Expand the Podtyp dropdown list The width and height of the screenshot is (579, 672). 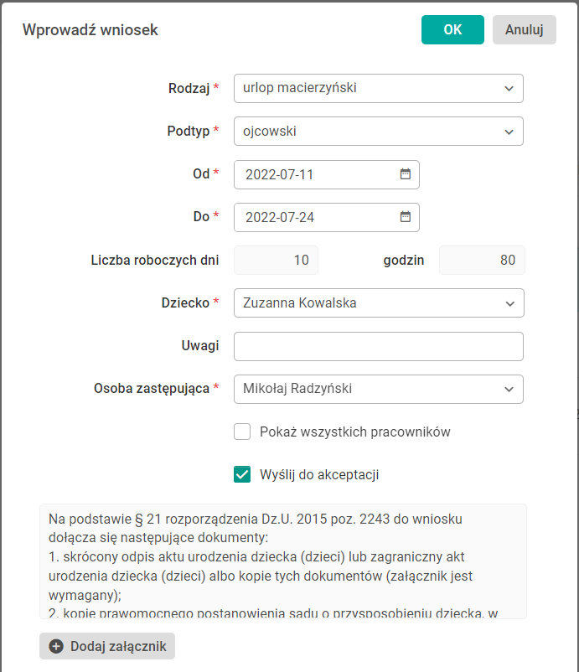378,132
